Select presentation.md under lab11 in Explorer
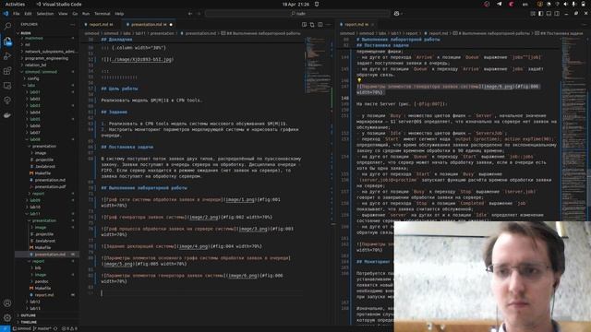This screenshot has height=332, width=591. pyautogui.click(x=47, y=255)
